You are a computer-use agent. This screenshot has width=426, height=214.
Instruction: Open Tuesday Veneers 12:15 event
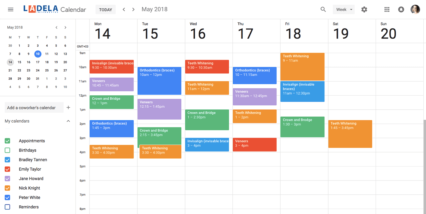159,109
